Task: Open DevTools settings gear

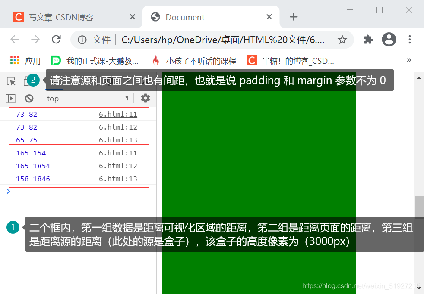Action: 145,98
